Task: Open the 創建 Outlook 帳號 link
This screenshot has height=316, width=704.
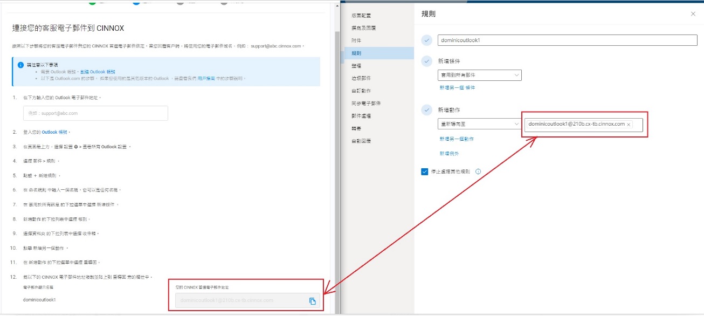Action: coord(98,72)
